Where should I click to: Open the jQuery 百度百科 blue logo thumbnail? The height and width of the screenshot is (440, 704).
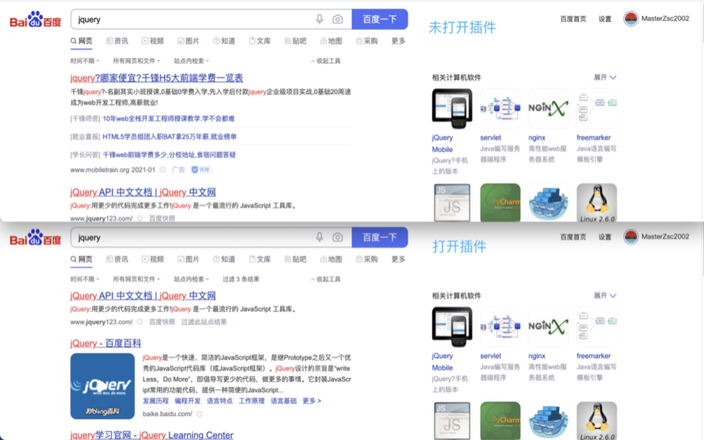click(102, 386)
